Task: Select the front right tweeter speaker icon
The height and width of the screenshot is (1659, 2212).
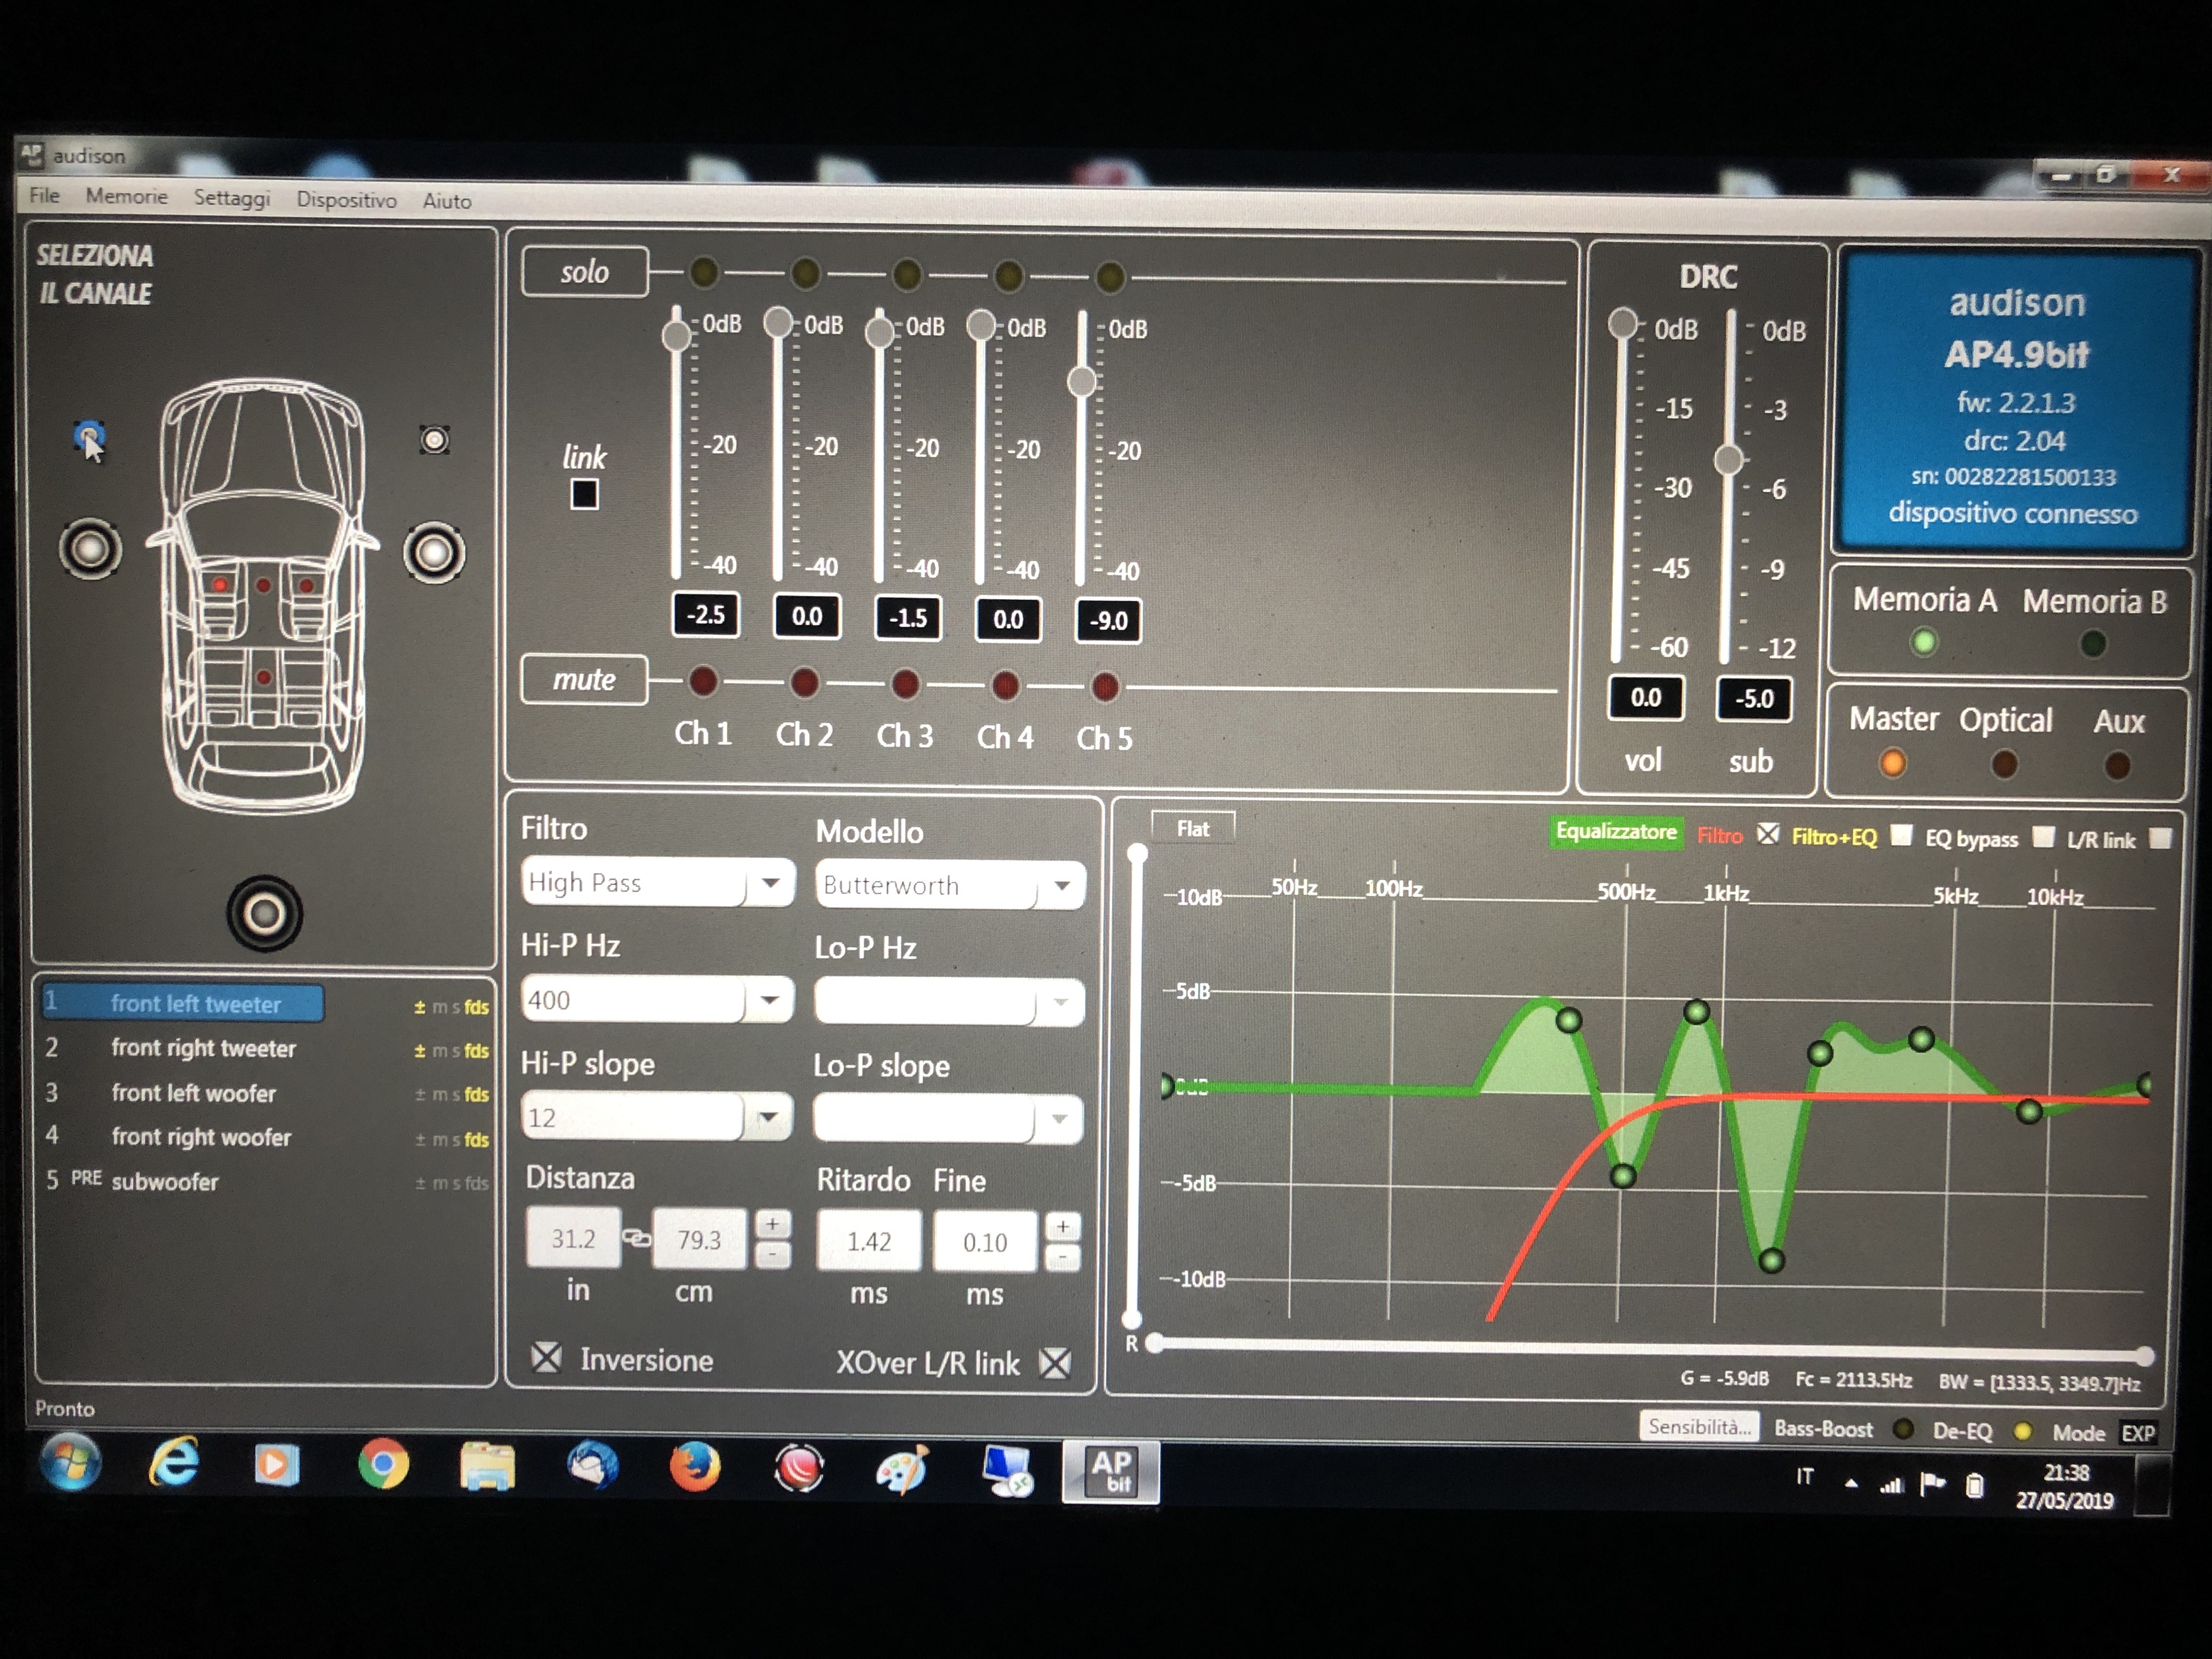Action: pos(434,440)
